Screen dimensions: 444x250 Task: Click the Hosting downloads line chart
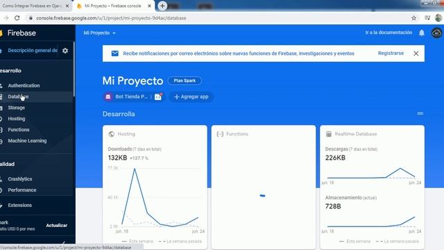pos(160,197)
